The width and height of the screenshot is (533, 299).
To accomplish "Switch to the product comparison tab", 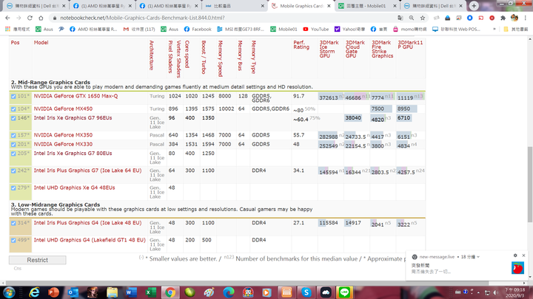I will [235, 6].
